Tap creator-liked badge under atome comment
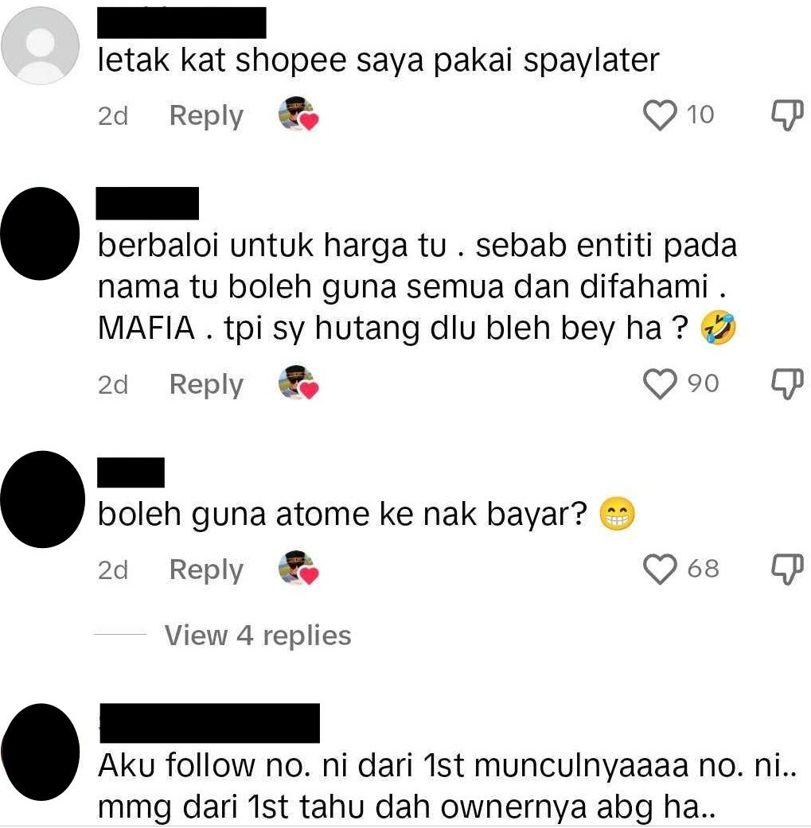 coord(298,568)
